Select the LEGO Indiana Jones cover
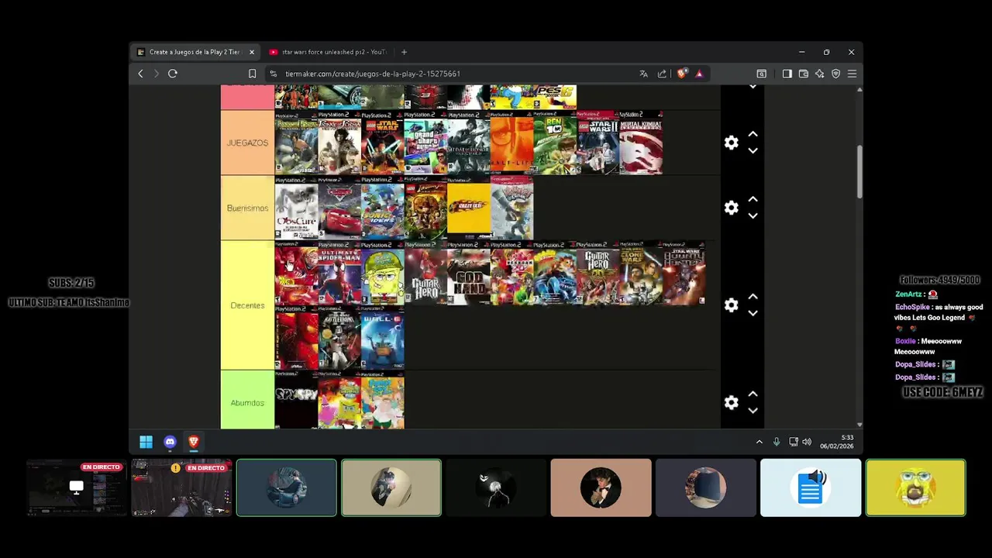Image resolution: width=992 pixels, height=558 pixels. 425,208
